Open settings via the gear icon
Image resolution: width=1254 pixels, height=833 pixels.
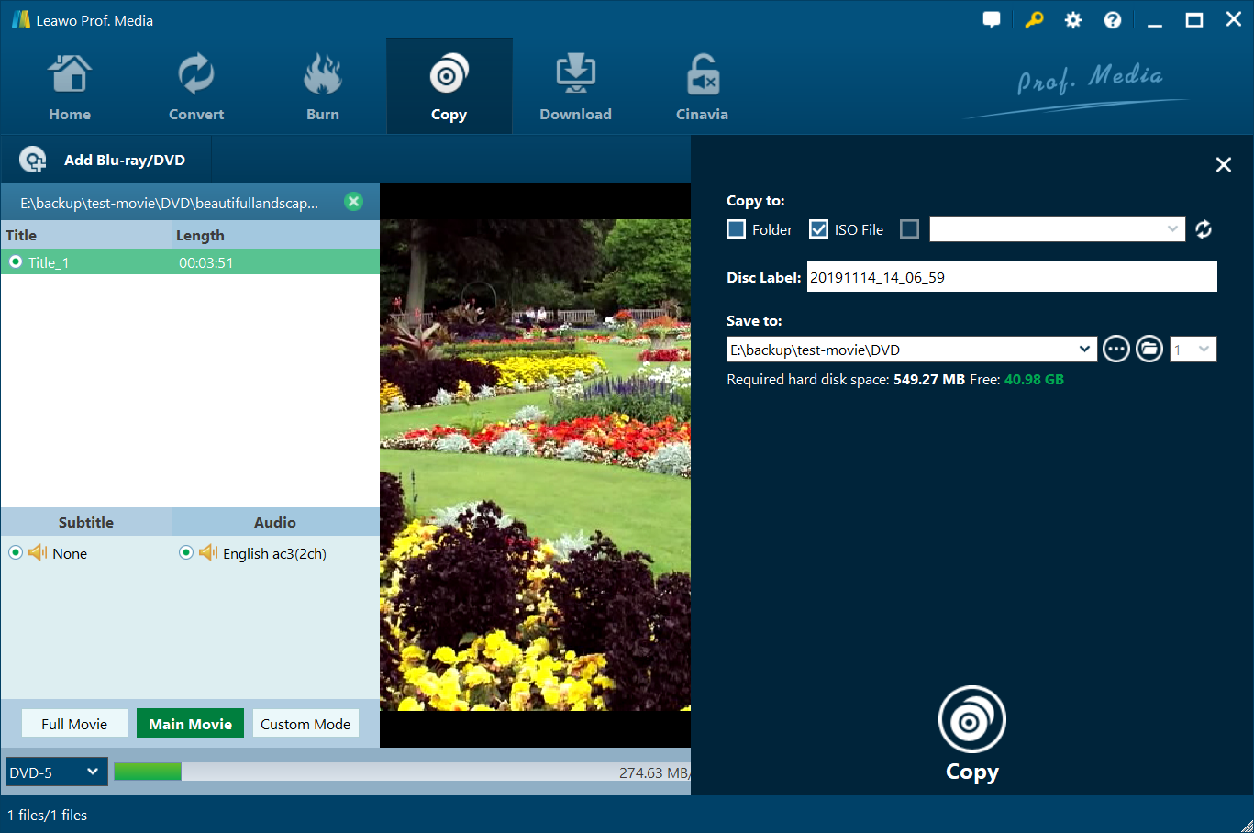[1073, 20]
